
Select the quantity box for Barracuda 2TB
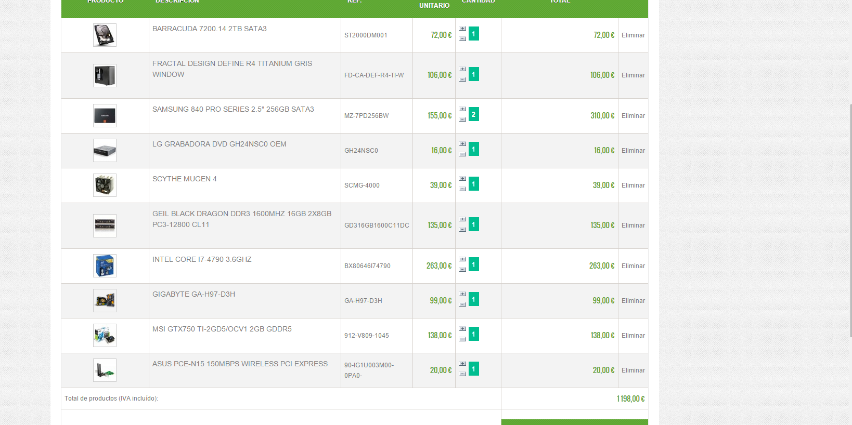(x=474, y=34)
